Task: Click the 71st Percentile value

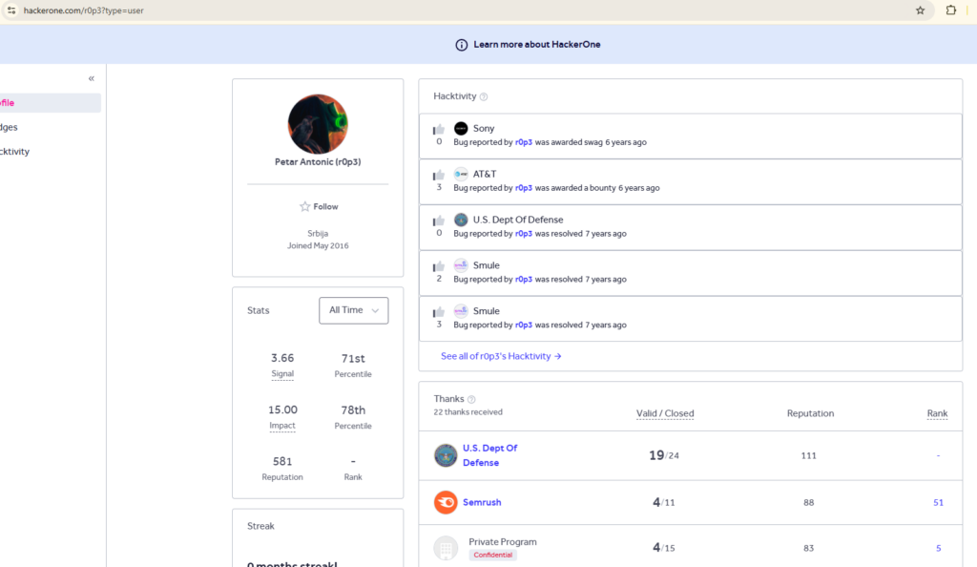Action: tap(353, 359)
